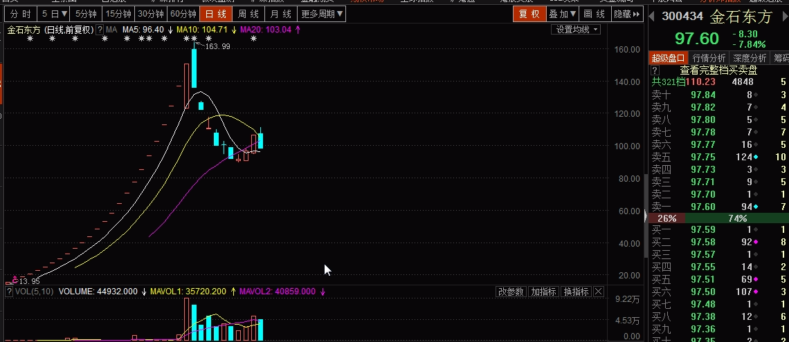789x342 pixels.
Task: Click the stock code 300434
Action: coord(682,16)
